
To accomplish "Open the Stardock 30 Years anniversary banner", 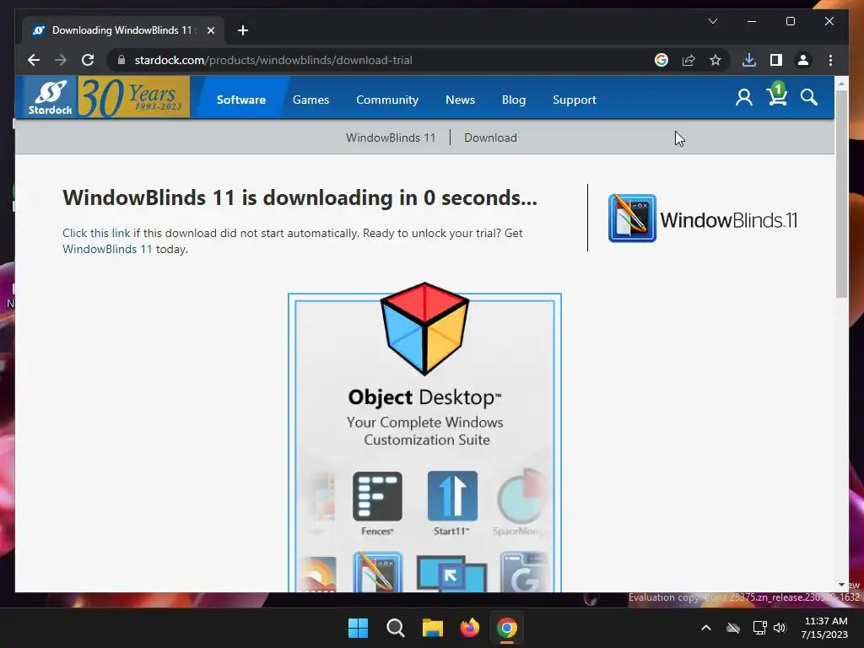I will pyautogui.click(x=134, y=98).
